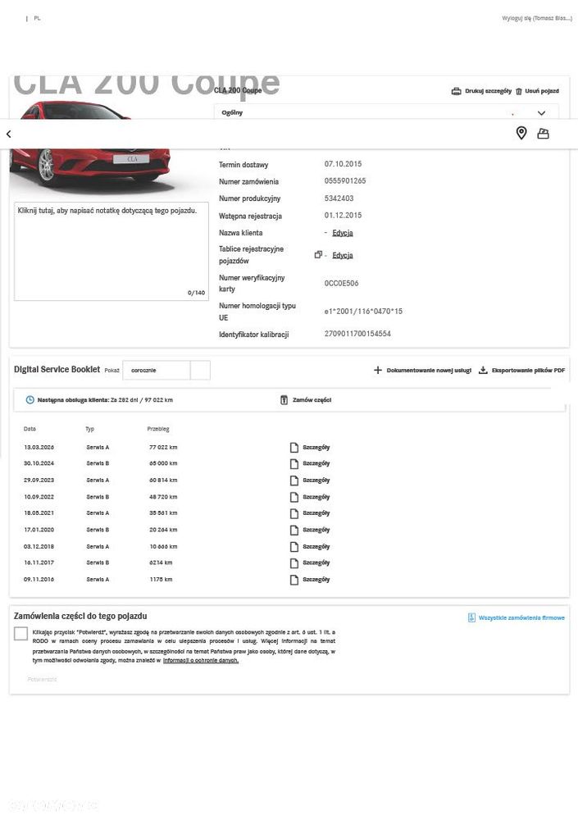This screenshot has height=820, width=578.
Task: Click document icon in 10 666 km row
Action: [294, 547]
